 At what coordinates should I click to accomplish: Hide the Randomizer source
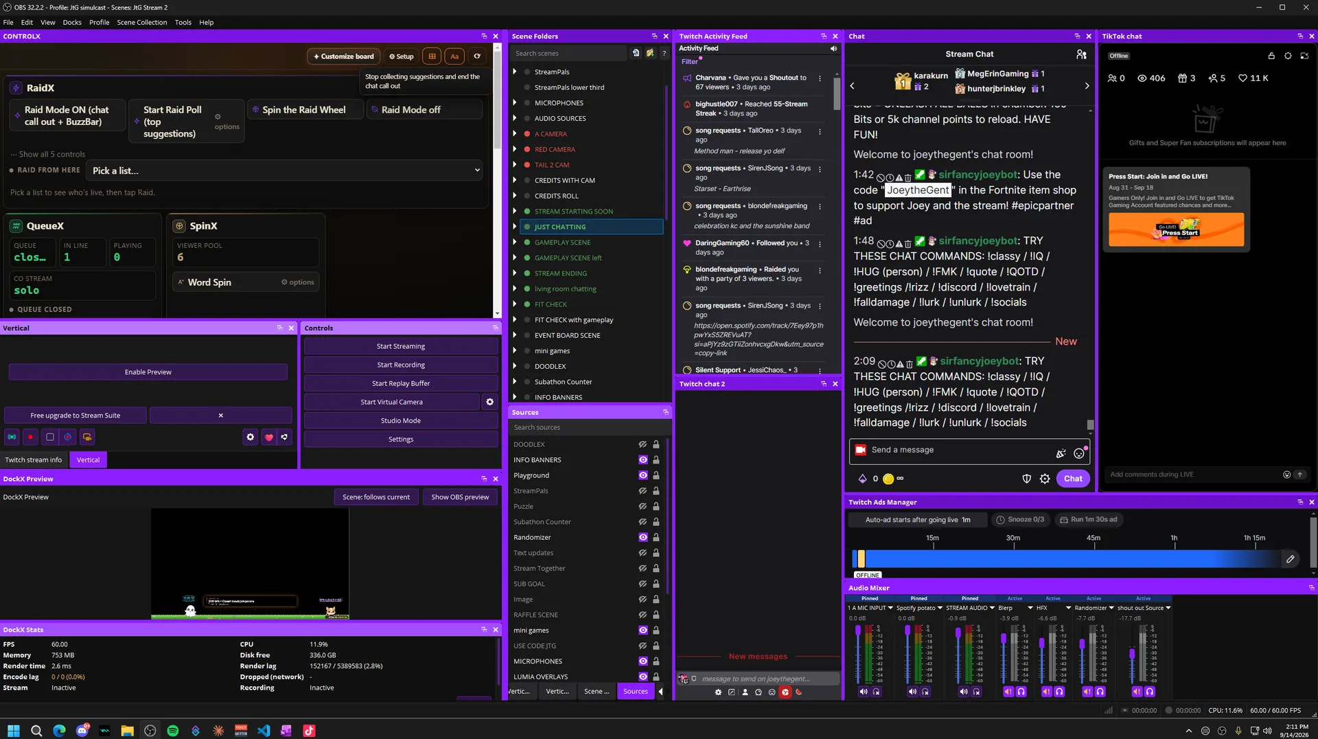[x=643, y=538]
